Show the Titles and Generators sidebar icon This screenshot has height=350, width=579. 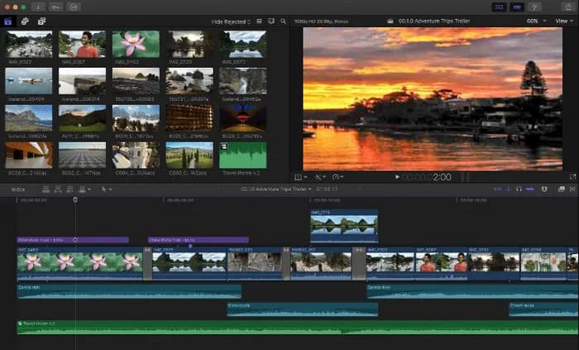point(41,22)
